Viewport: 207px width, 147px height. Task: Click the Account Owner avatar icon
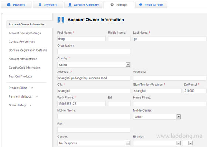click(61, 20)
